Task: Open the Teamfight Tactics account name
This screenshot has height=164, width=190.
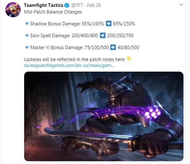Action: click(x=44, y=5)
